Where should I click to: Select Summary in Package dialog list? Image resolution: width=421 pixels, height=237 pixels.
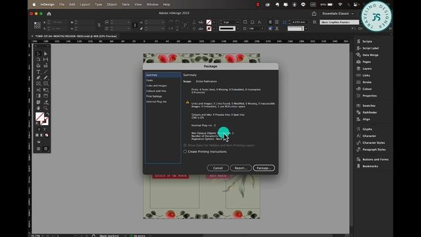coord(163,75)
